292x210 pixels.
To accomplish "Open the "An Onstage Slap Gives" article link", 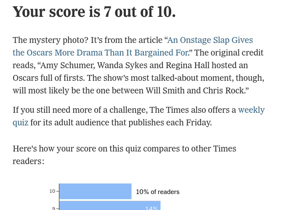I will point(210,40).
